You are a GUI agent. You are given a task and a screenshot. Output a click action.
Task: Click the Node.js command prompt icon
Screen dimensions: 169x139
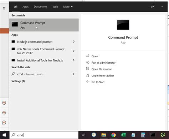[x=13, y=41]
